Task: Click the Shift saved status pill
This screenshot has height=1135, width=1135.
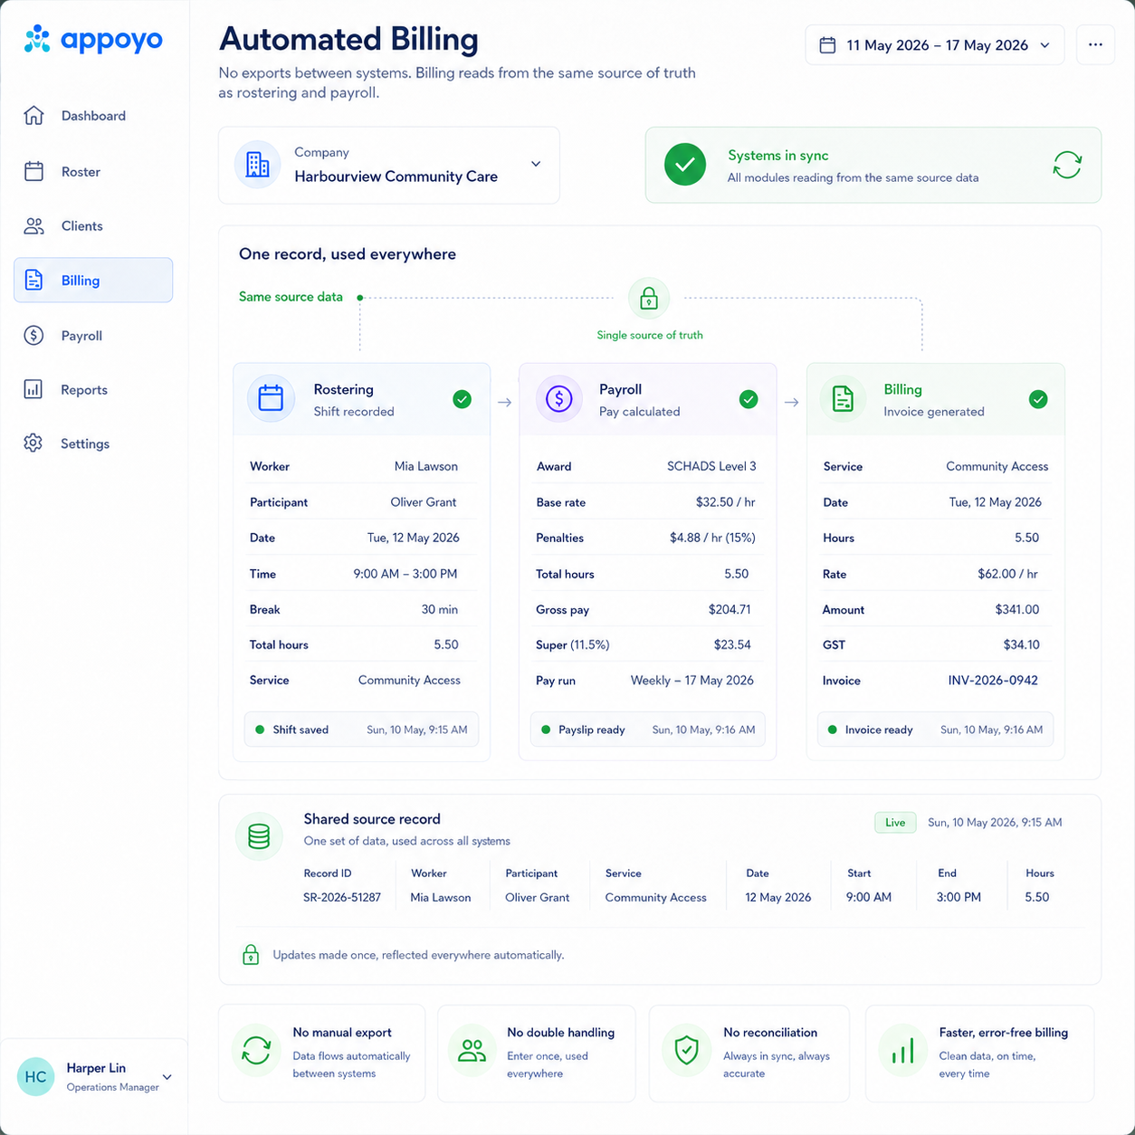Action: point(361,730)
